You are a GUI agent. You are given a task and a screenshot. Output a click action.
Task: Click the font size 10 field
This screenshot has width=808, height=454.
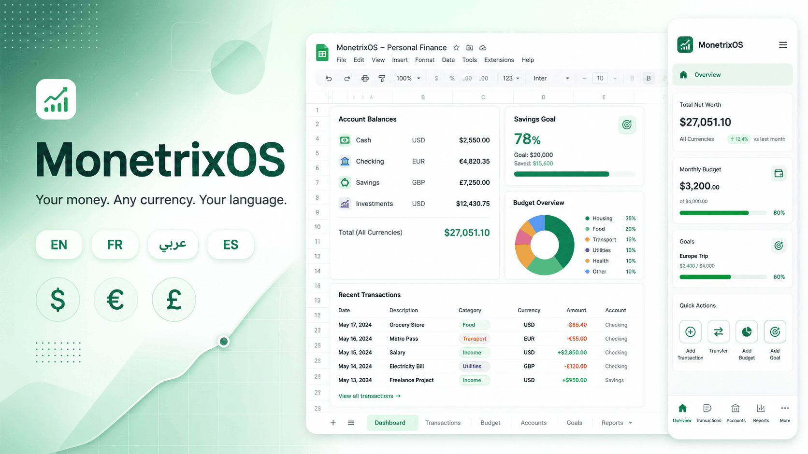tap(600, 78)
